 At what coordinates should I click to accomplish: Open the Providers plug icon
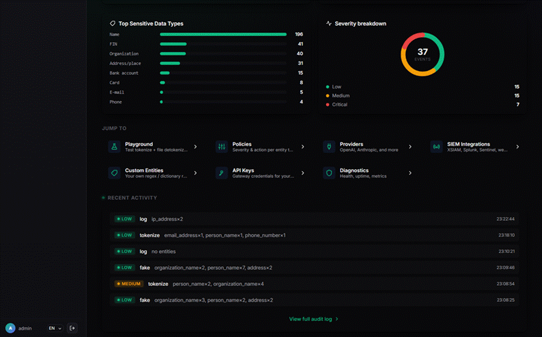click(x=329, y=147)
